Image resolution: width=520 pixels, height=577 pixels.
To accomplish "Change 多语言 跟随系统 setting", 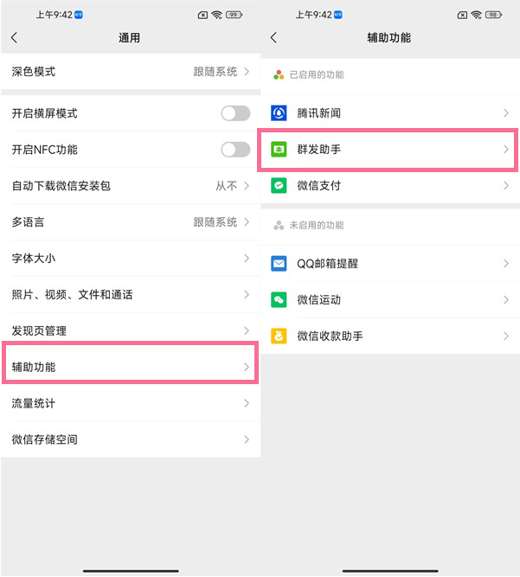I will [221, 222].
